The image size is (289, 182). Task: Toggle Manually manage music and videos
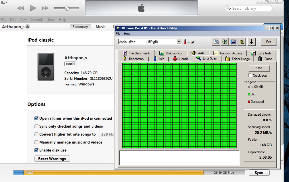36,142
